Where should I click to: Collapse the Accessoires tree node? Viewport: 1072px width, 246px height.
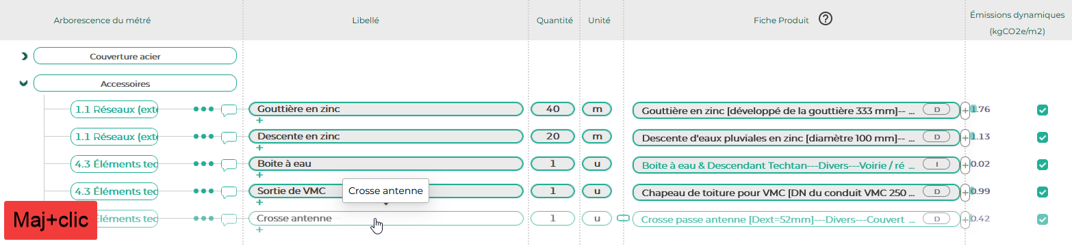[x=24, y=83]
